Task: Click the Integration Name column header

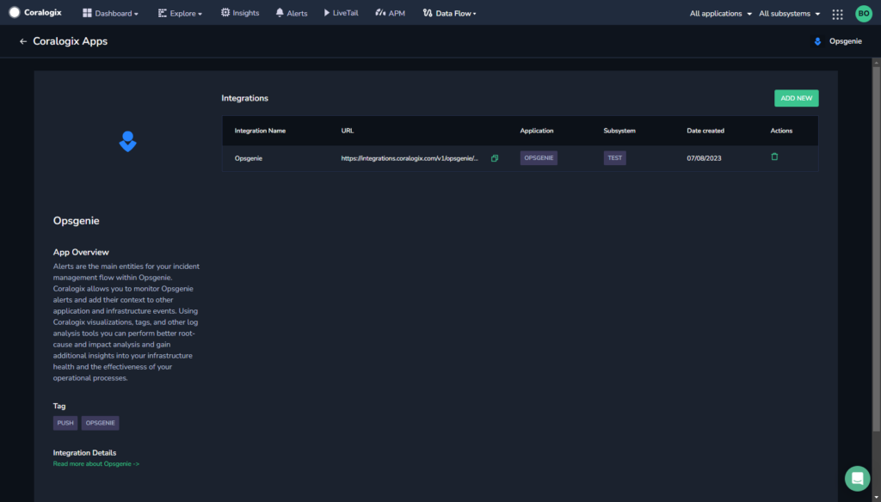Action: [260, 131]
